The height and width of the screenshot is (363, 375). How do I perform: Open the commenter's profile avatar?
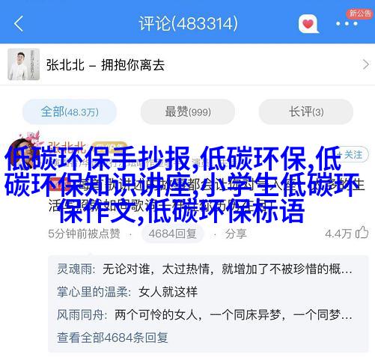[23, 153]
